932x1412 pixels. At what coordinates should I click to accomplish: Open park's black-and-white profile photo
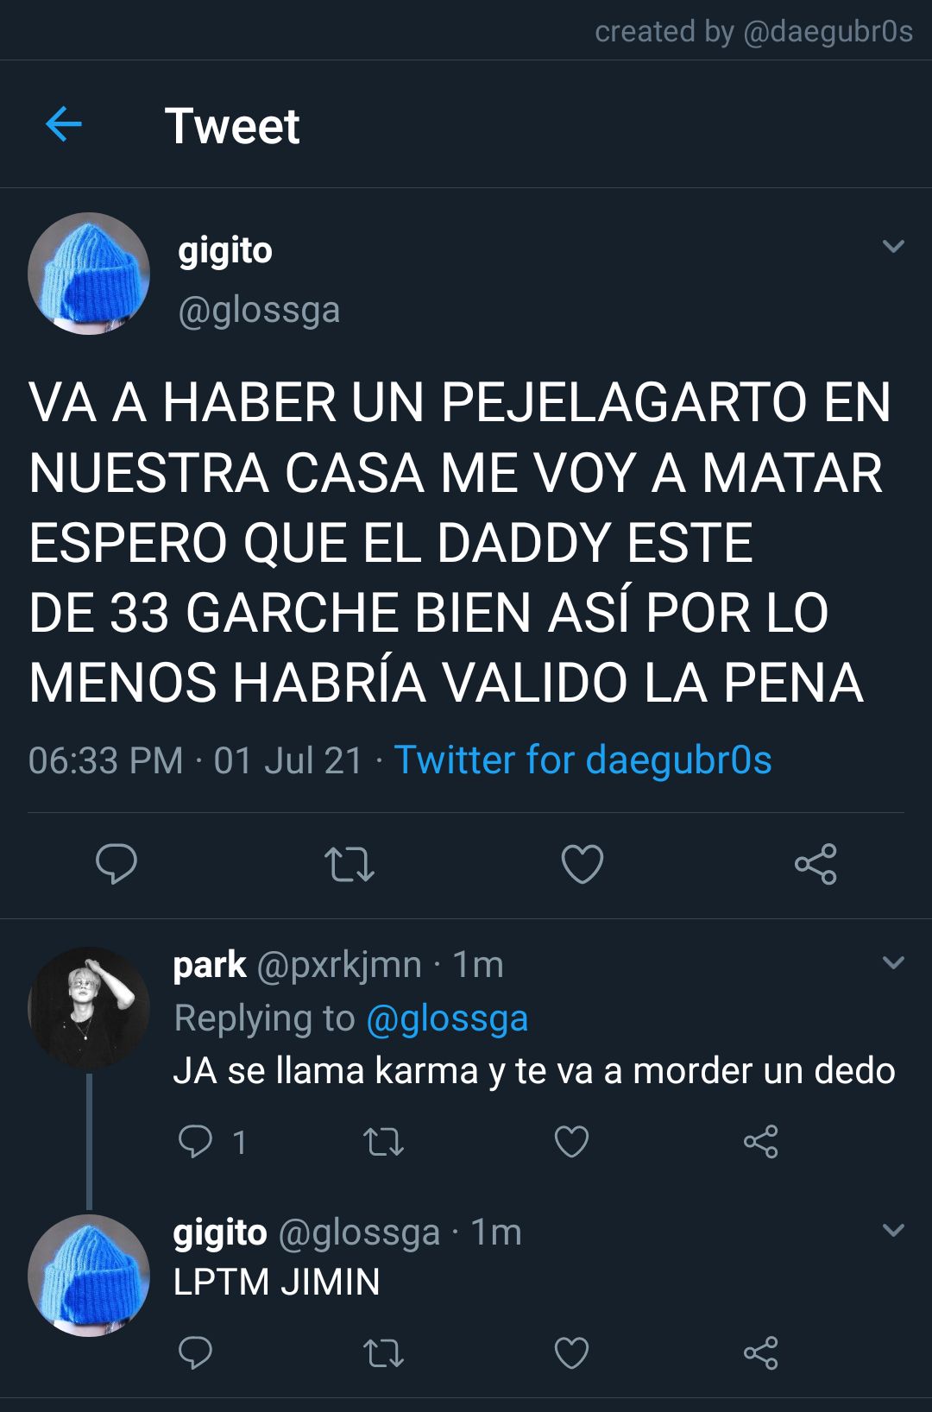pos(89,1008)
